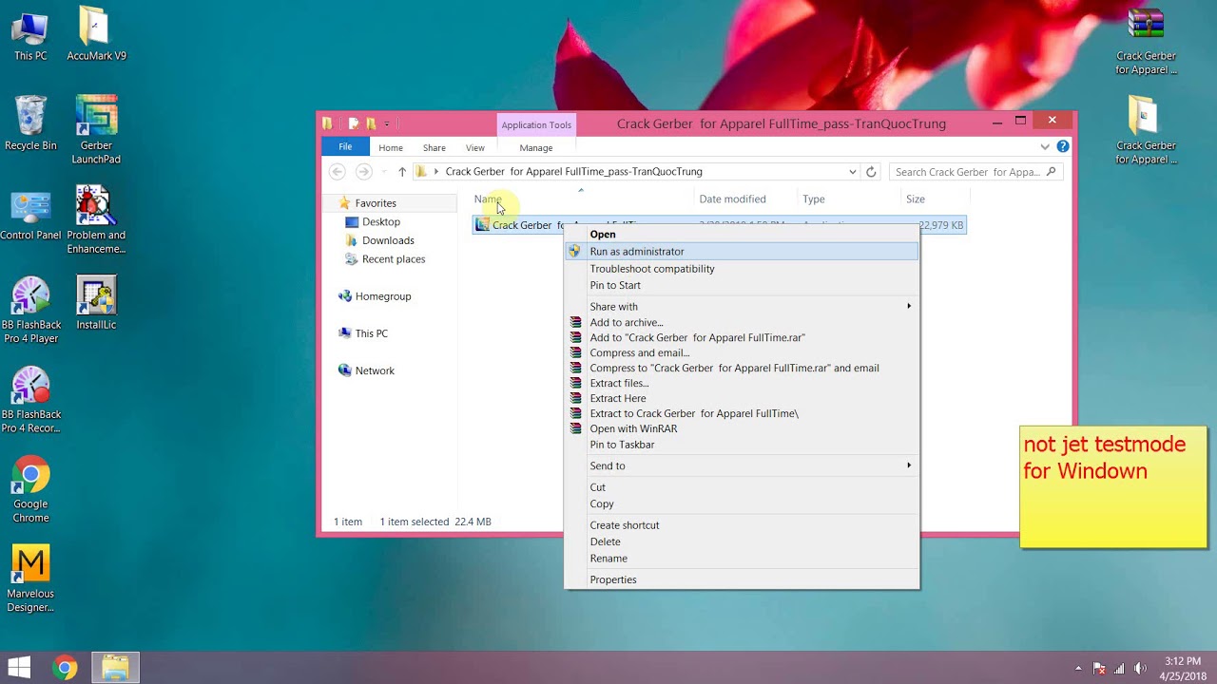Show hidden system tray icons
The width and height of the screenshot is (1217, 684).
[x=1078, y=668]
